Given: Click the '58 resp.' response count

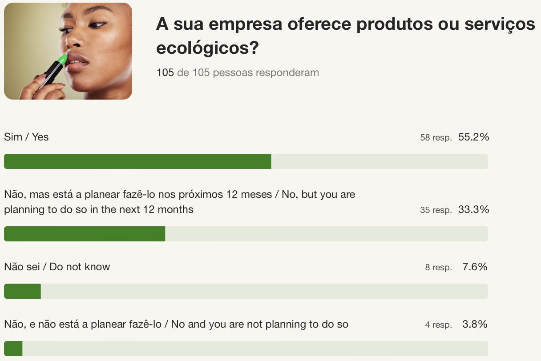Looking at the screenshot, I should point(436,138).
